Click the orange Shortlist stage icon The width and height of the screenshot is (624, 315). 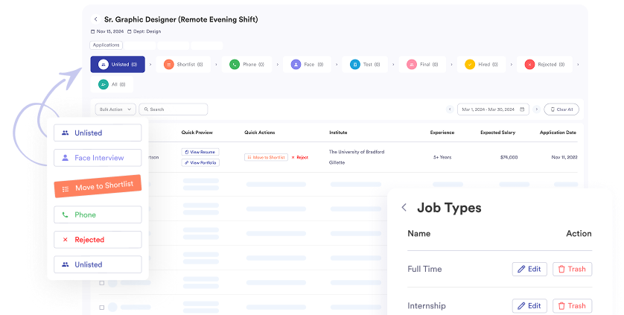point(168,65)
